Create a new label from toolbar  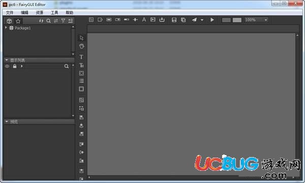pyautogui.click(x=100, y=20)
